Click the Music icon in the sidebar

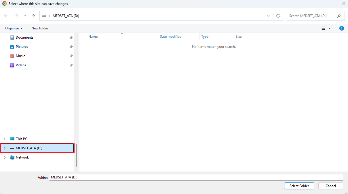click(x=12, y=56)
